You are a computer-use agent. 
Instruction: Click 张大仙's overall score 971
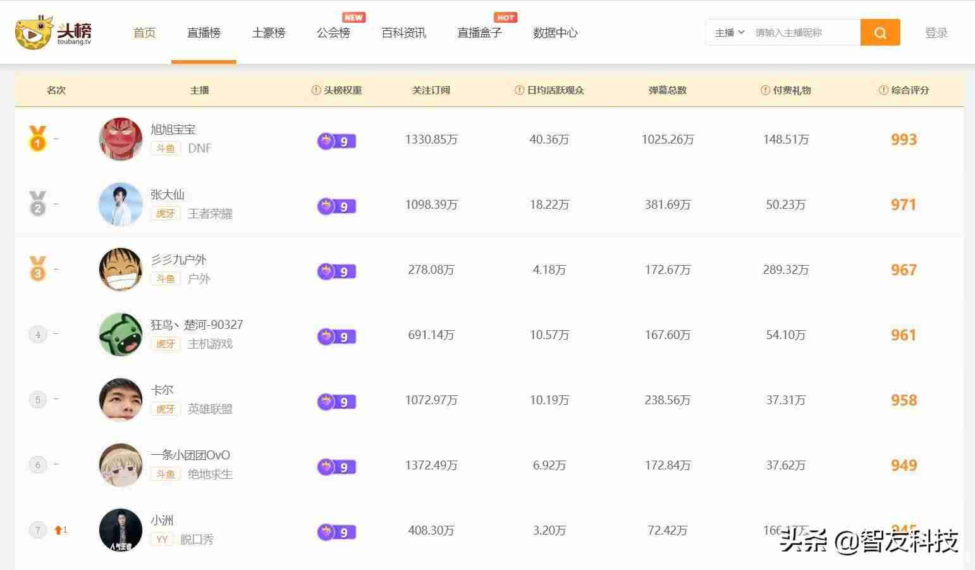pos(904,205)
